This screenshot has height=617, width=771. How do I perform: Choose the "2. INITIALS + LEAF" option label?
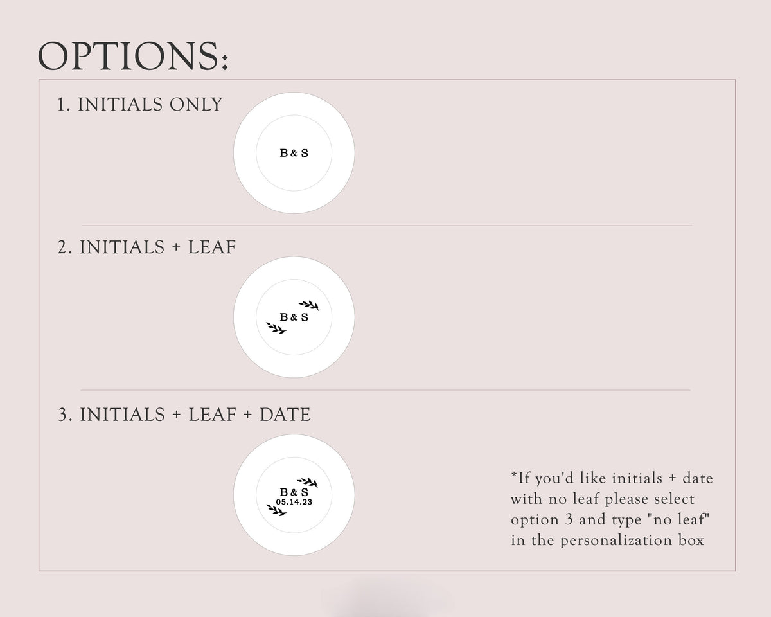point(146,247)
